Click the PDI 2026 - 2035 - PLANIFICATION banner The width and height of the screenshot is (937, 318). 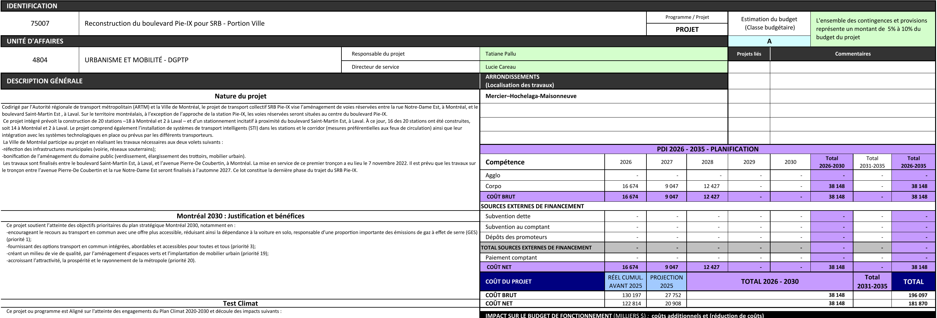pos(707,149)
